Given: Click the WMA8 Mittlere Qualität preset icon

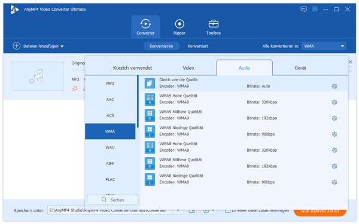Looking at the screenshot, I should pyautogui.click(x=150, y=164).
